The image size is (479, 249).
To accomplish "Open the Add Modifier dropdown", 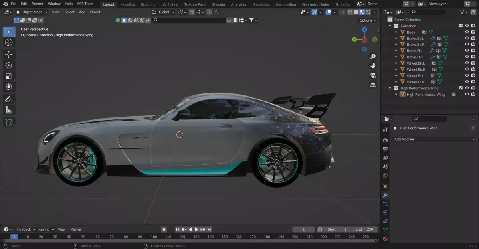I will coord(434,139).
